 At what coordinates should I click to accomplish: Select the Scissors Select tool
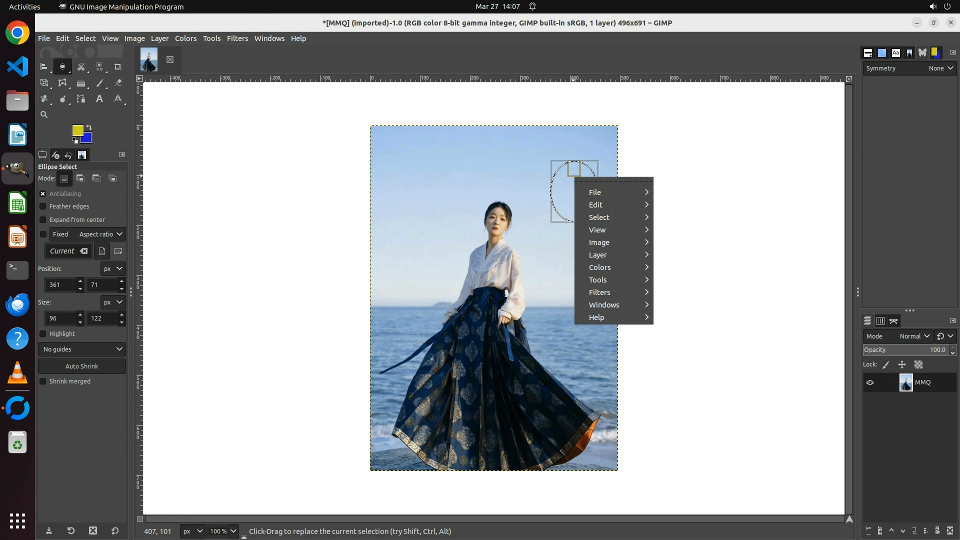click(x=81, y=66)
